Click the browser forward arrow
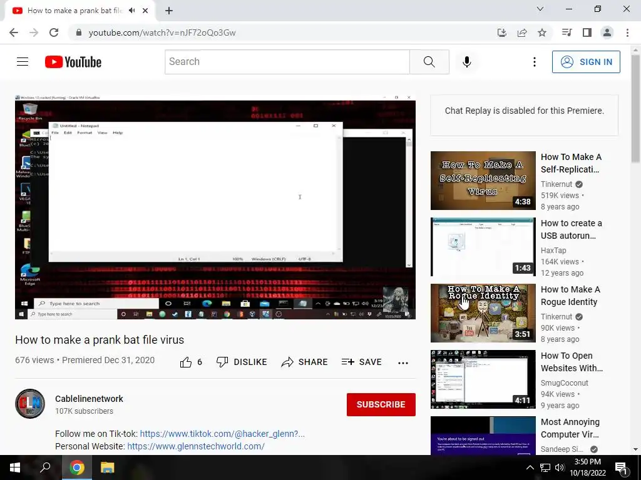 [x=34, y=32]
